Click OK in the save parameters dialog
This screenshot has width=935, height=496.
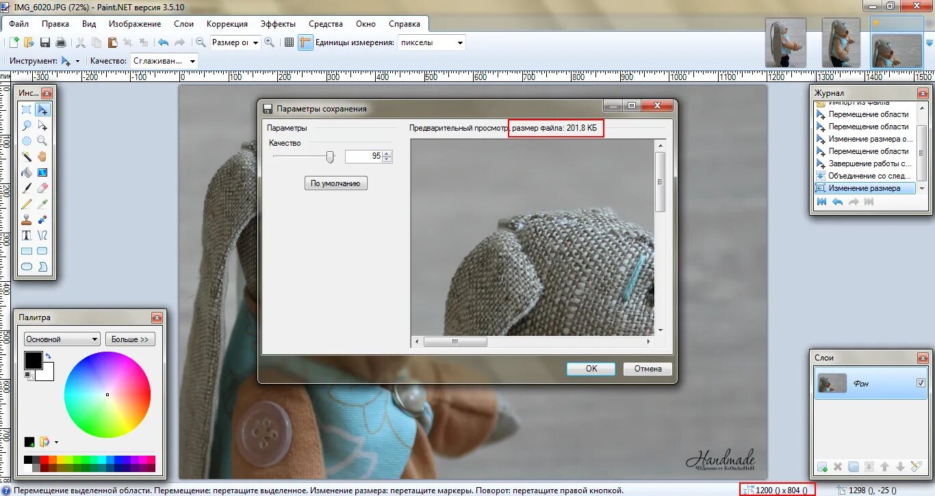(591, 369)
